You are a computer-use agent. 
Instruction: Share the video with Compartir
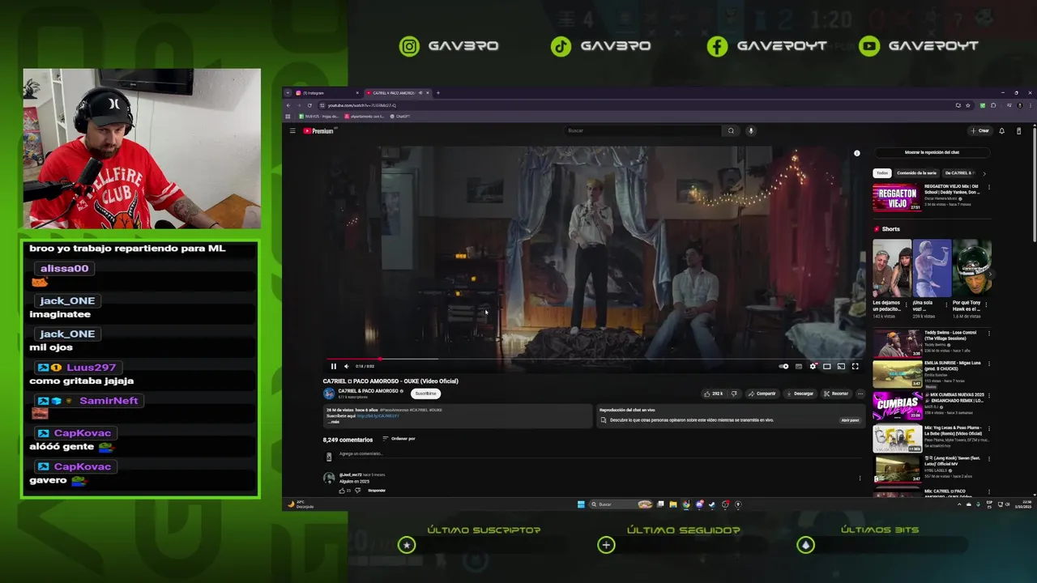click(762, 394)
